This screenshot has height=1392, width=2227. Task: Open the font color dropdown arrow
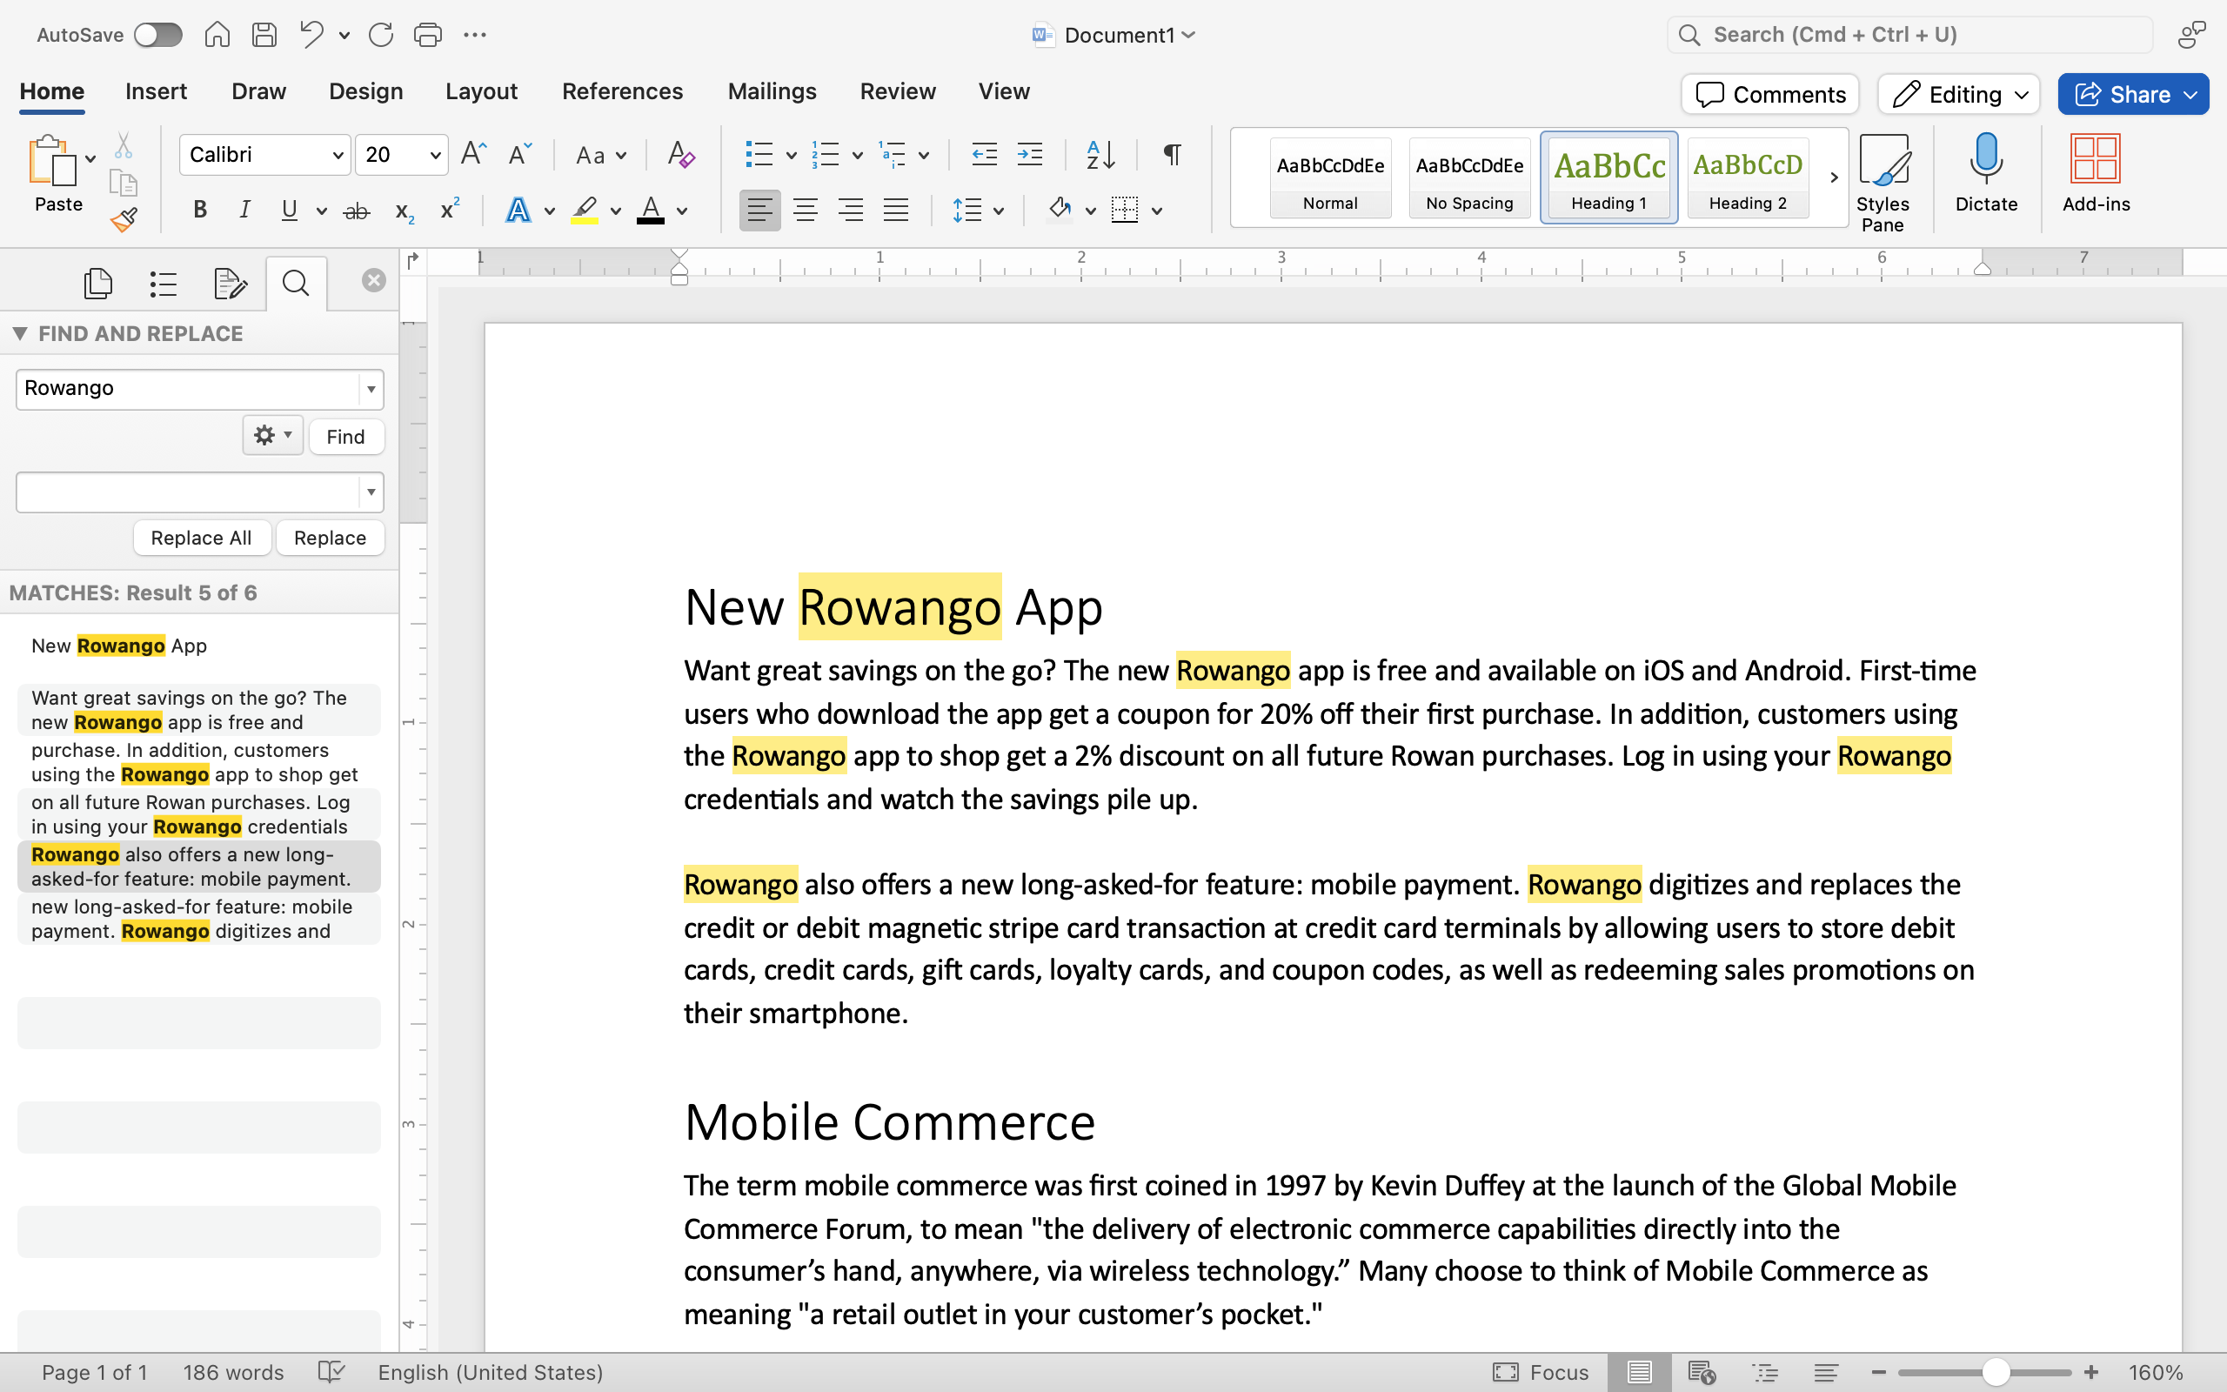(x=682, y=211)
